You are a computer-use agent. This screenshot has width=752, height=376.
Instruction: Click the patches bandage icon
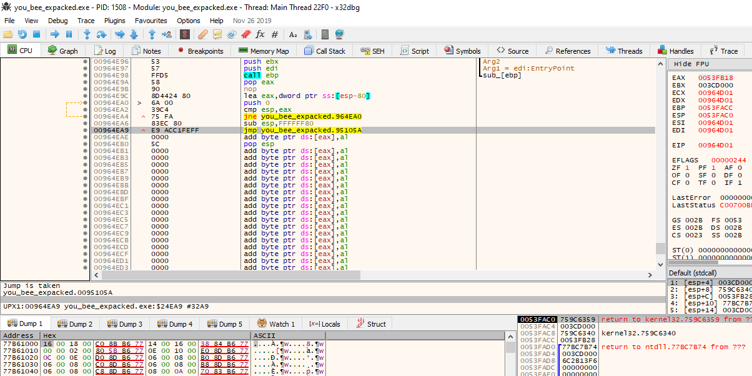pos(202,34)
